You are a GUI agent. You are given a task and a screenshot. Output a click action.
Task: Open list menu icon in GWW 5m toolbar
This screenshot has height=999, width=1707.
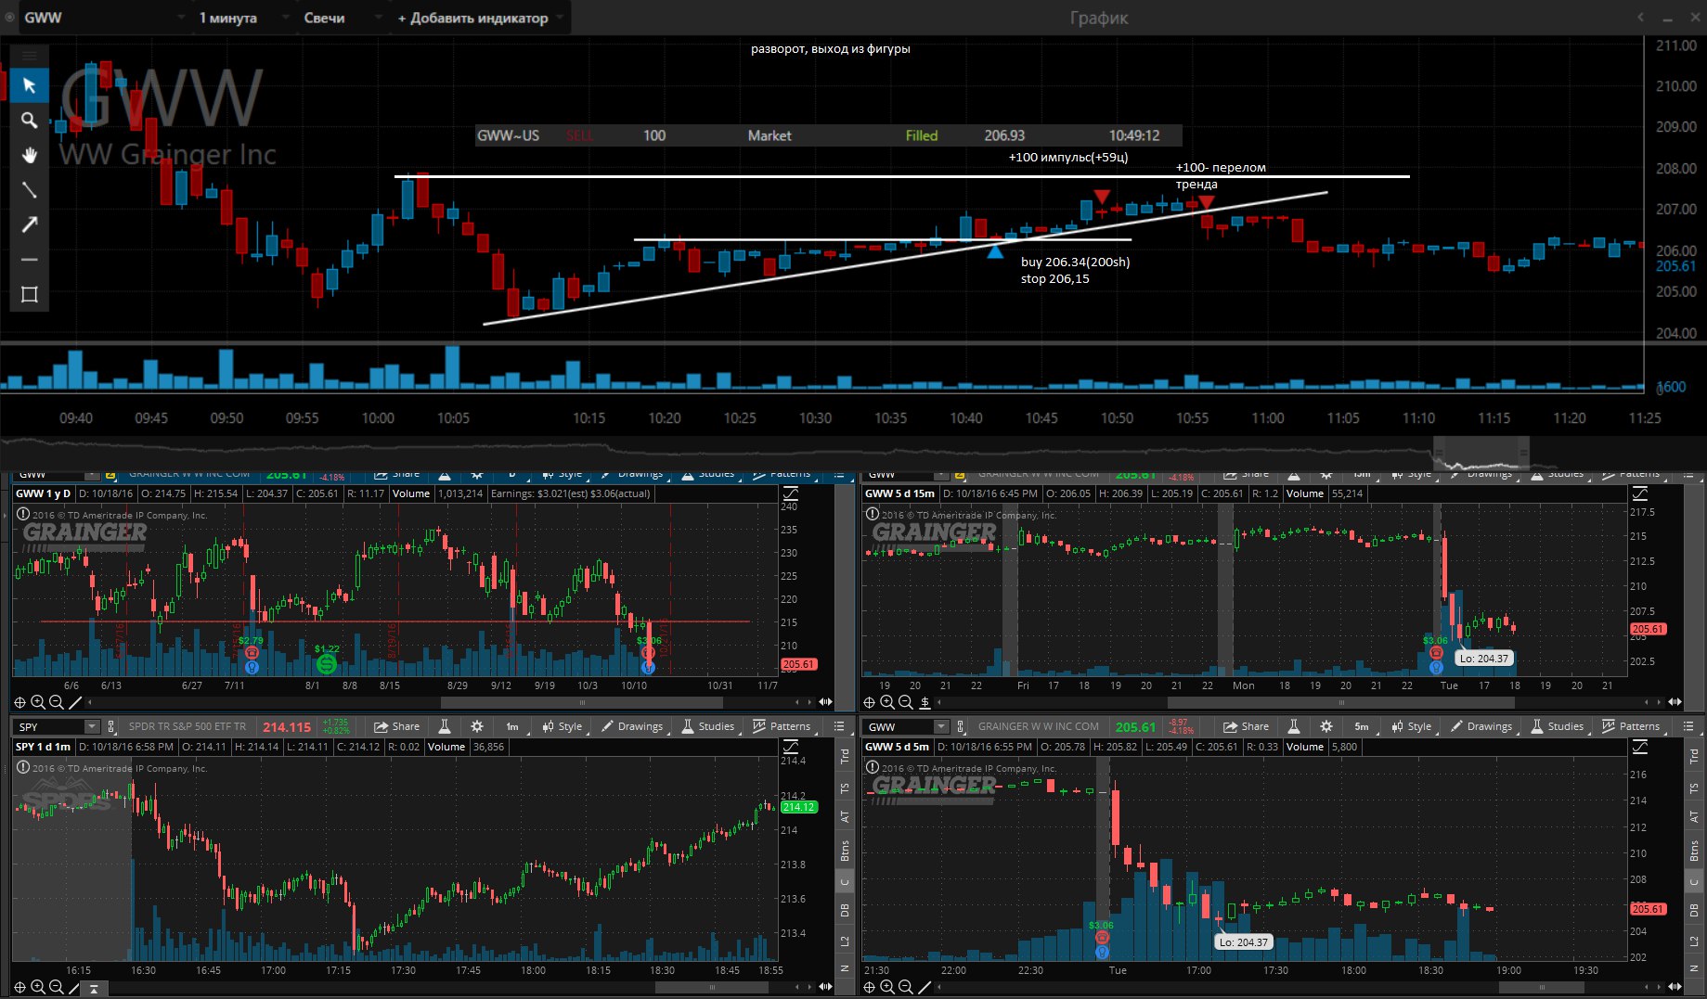tap(1688, 726)
